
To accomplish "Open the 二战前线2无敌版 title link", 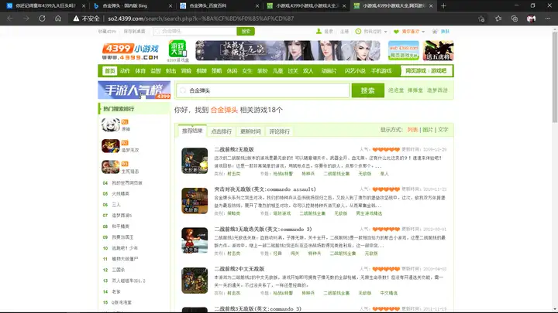I will point(234,149).
